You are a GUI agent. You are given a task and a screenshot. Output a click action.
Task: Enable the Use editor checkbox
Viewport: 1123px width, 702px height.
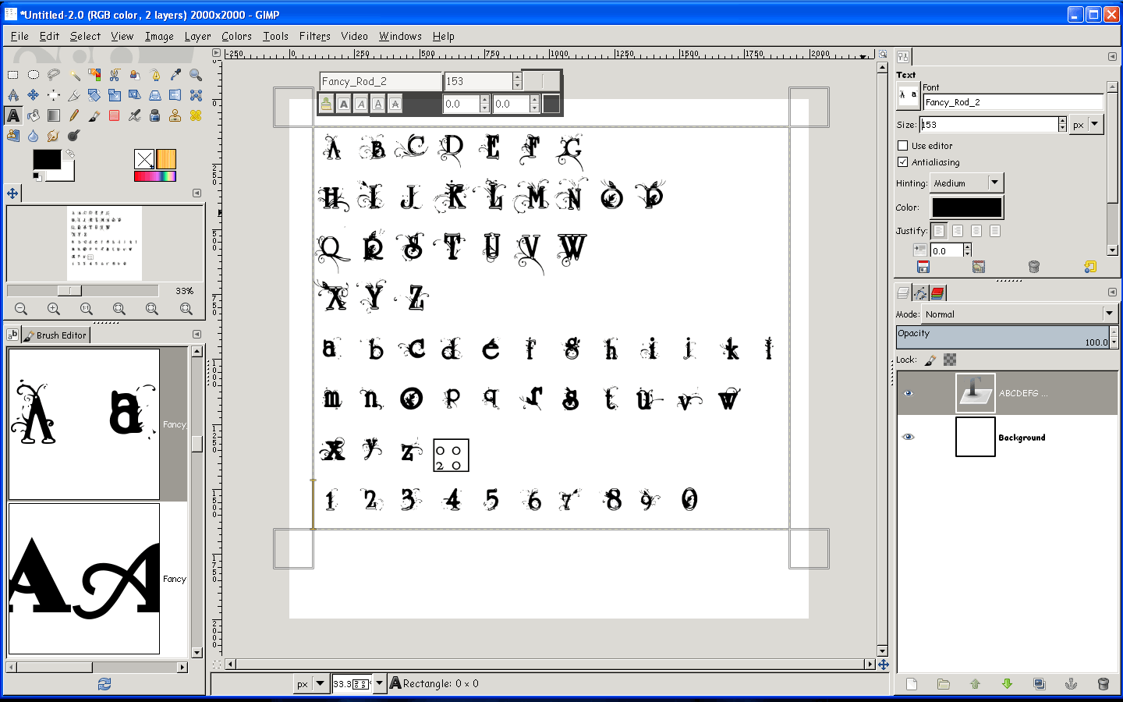pyautogui.click(x=902, y=146)
